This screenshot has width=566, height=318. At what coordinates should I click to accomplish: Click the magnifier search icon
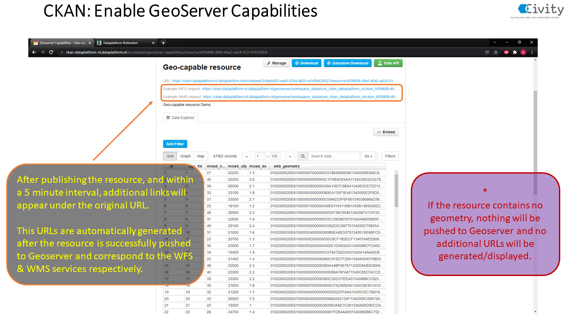coord(303,156)
